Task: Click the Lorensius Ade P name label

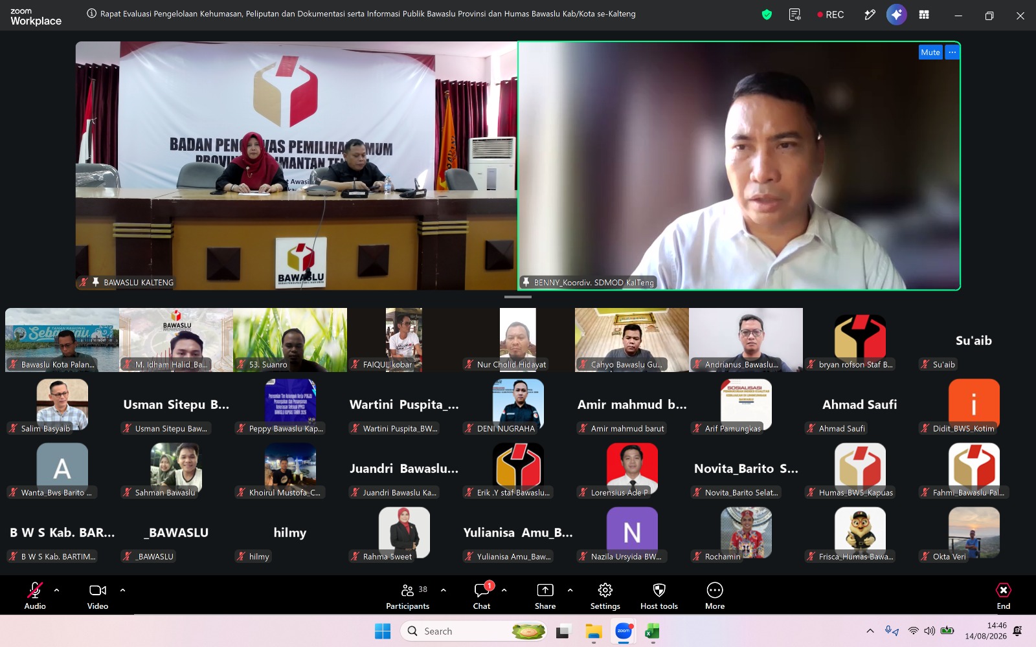Action: tap(619, 492)
